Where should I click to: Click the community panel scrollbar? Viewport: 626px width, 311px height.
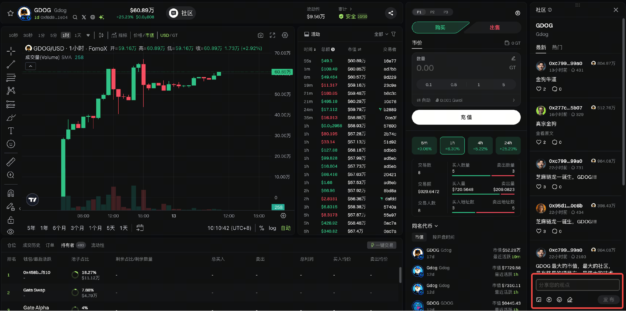623,102
